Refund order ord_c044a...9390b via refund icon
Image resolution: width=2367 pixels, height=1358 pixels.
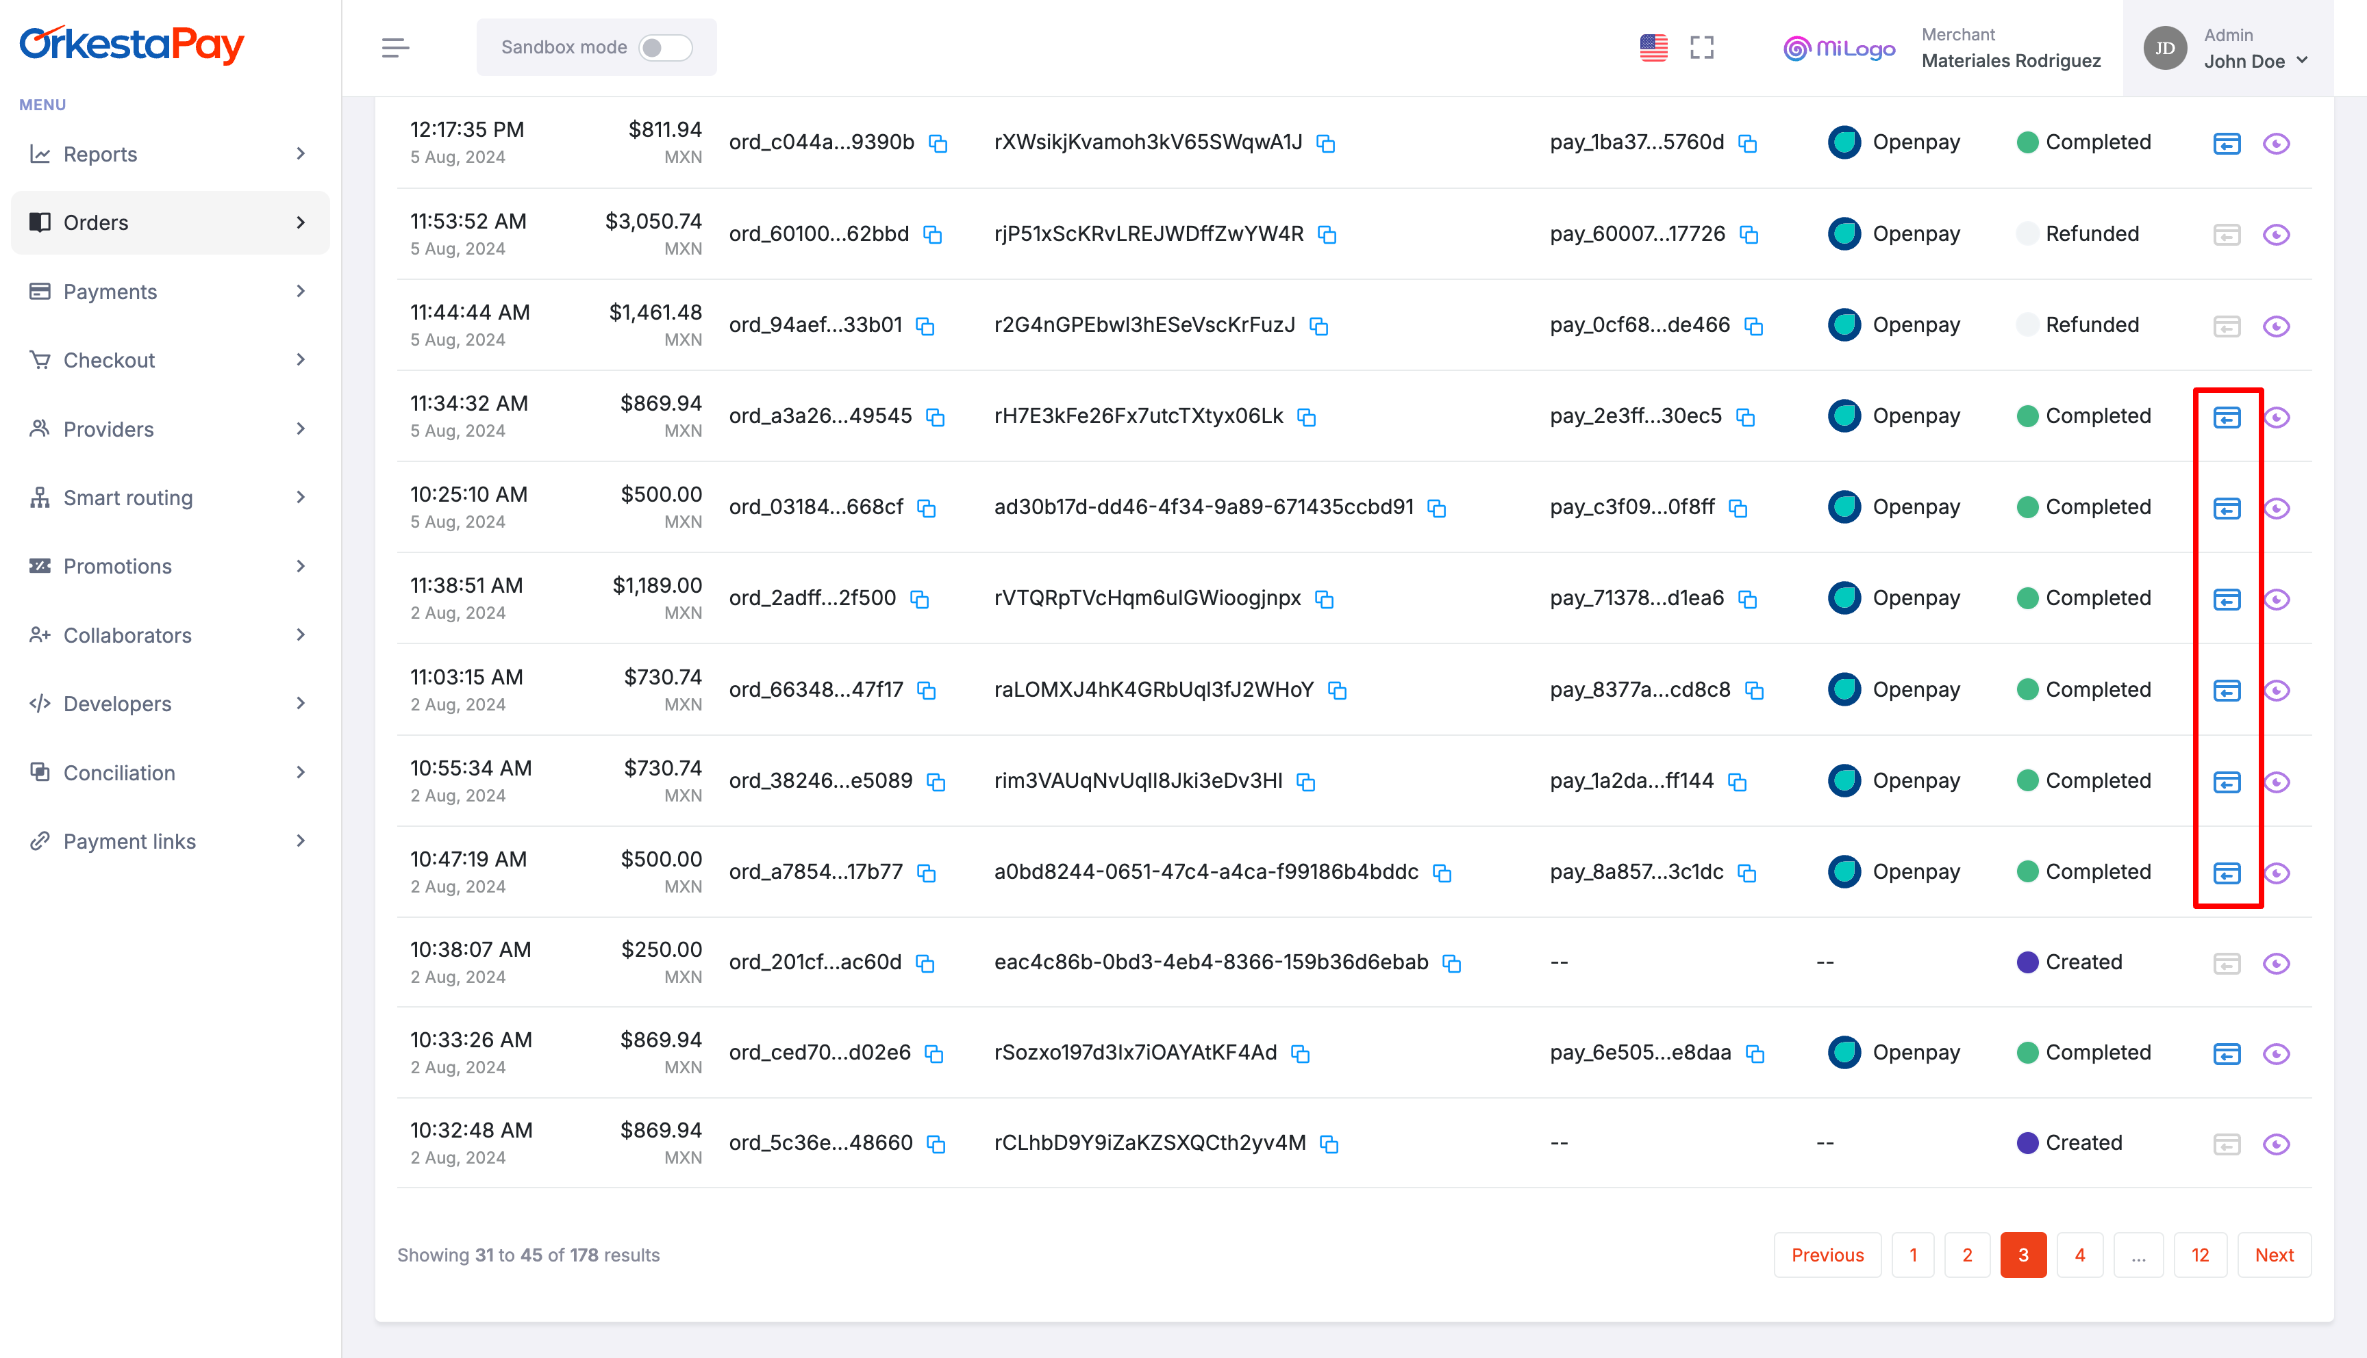pos(2226,144)
